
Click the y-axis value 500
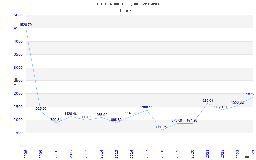tap(20, 133)
